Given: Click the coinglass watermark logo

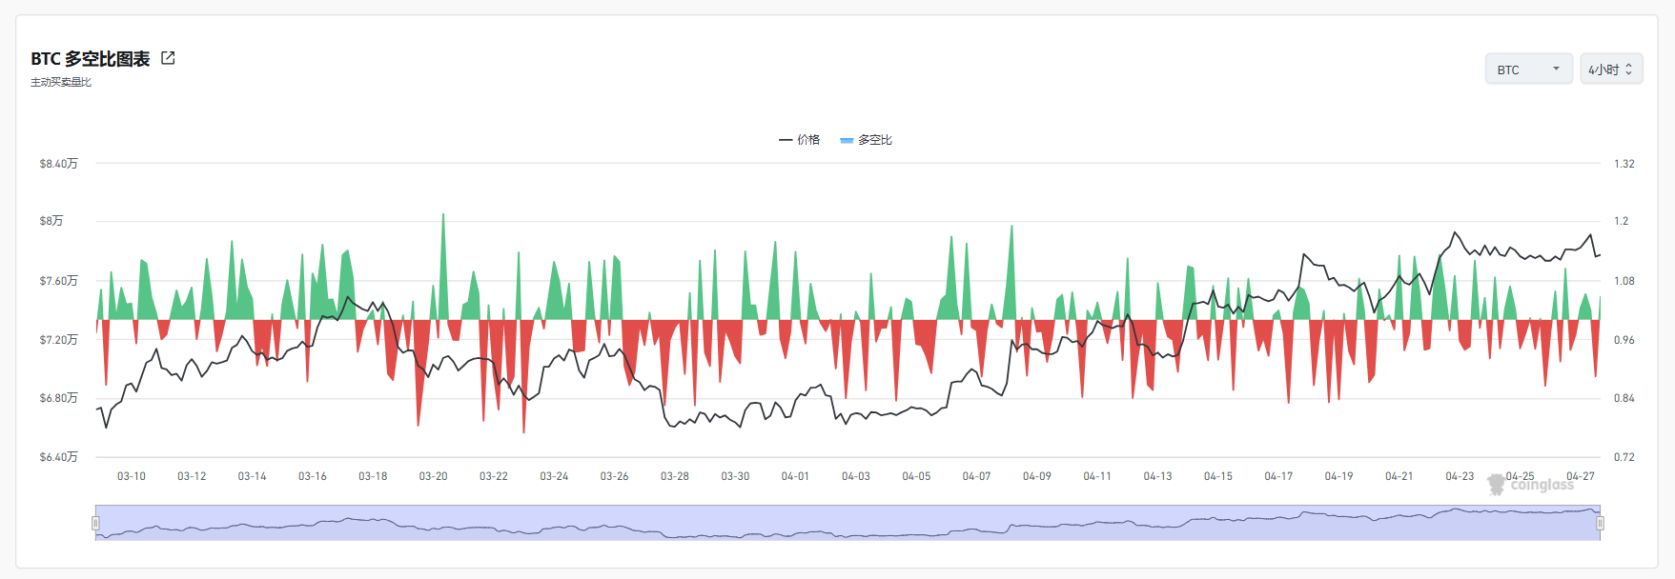Looking at the screenshot, I should pos(1532,485).
